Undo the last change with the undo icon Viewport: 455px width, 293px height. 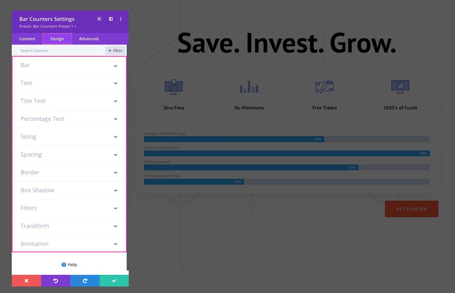click(x=56, y=281)
